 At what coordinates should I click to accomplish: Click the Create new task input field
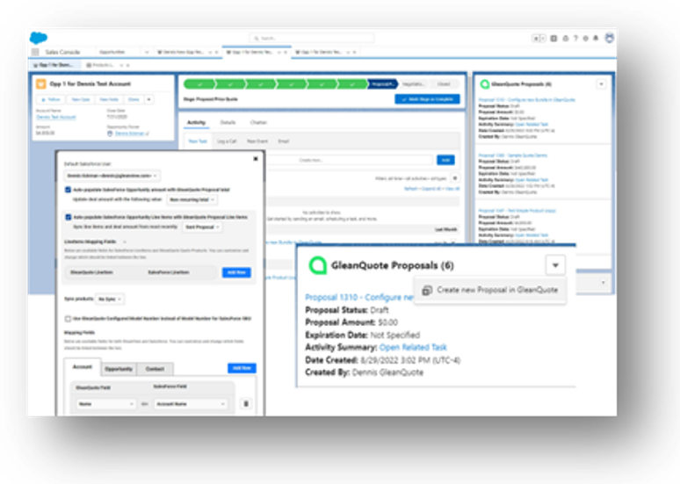pos(350,160)
